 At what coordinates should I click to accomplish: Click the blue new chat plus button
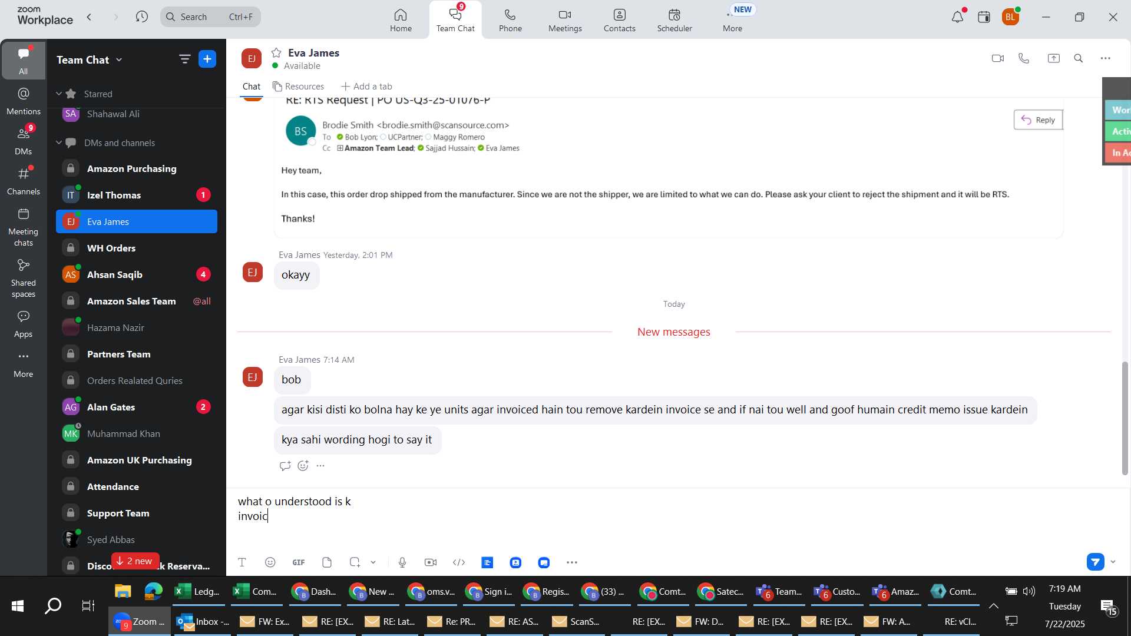pos(207,59)
